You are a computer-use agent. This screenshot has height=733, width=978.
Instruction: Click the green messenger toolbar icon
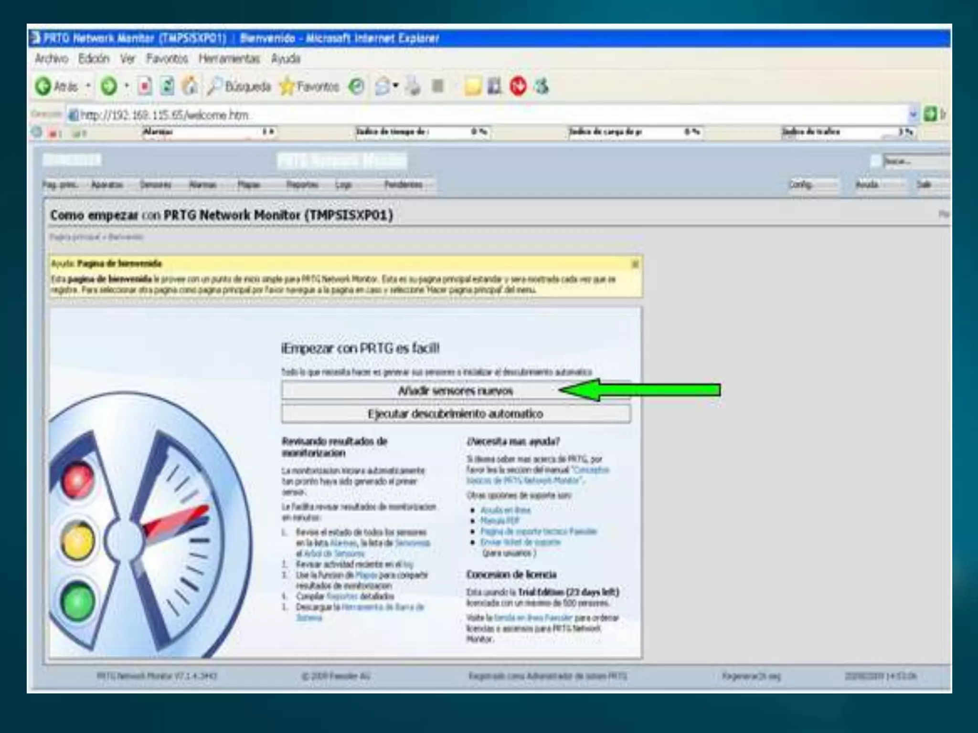542,86
